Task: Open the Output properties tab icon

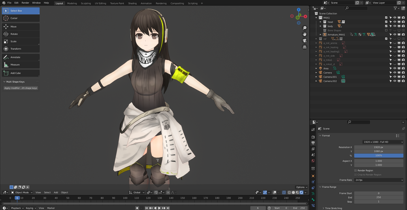Action: click(313, 143)
